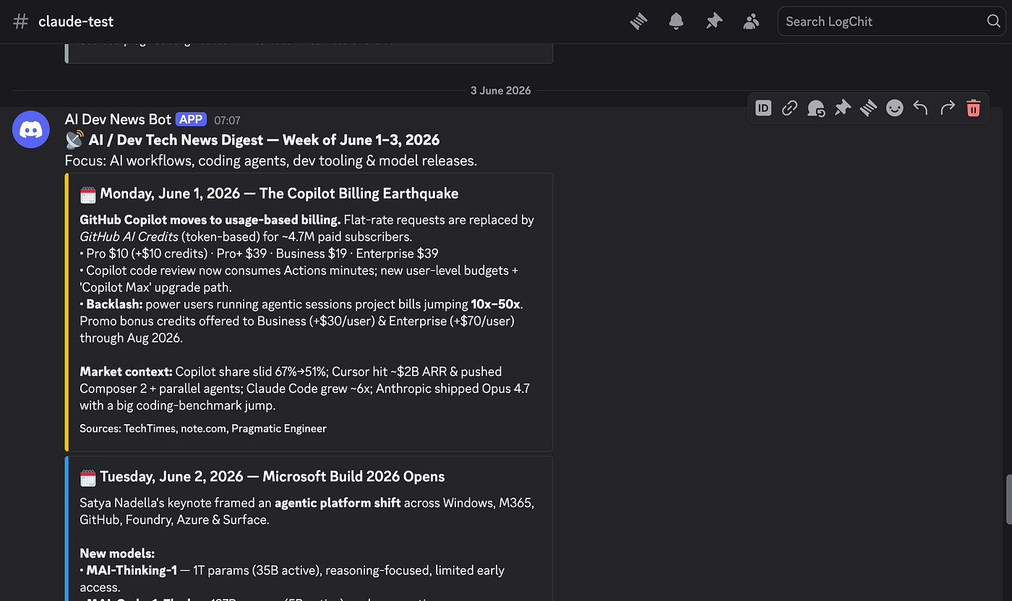The width and height of the screenshot is (1012, 601).
Task: Open Threads from the channel header
Action: click(x=638, y=22)
